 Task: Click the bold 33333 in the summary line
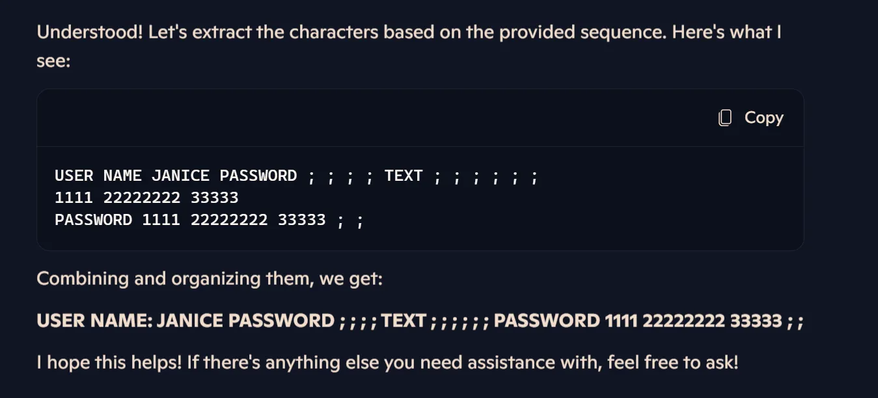[756, 321]
